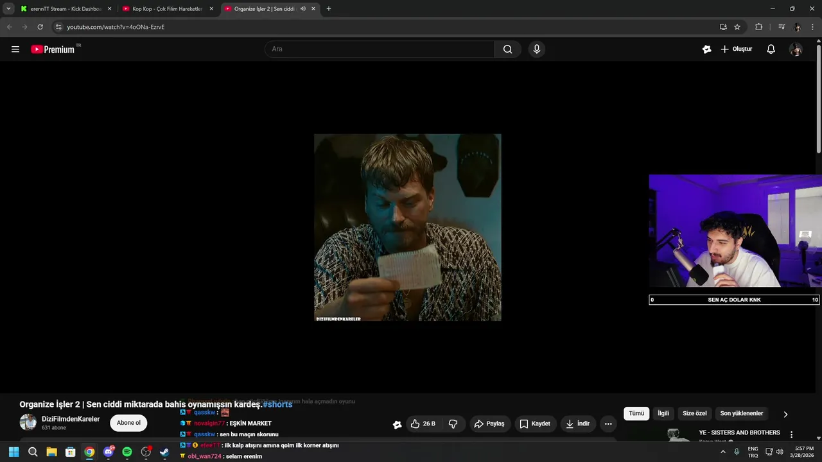Go forward one page in browser history
Image resolution: width=822 pixels, height=462 pixels.
click(24, 27)
